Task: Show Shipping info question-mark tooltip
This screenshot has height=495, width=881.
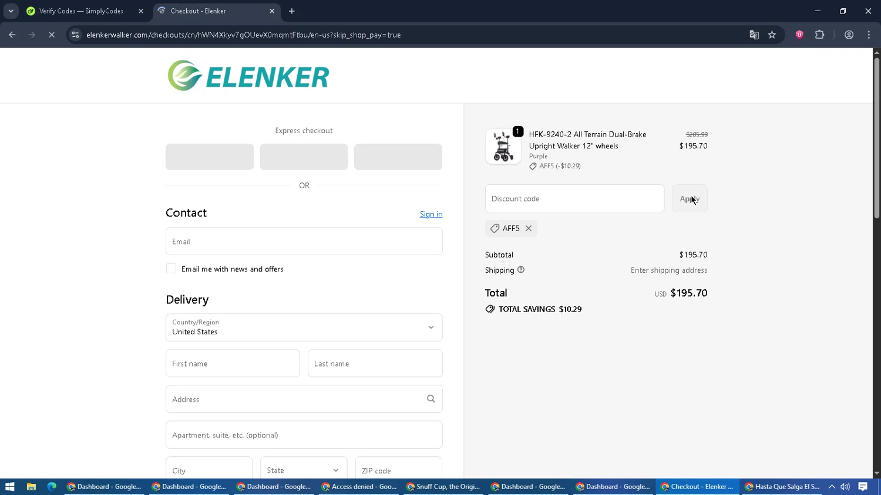Action: (521, 270)
